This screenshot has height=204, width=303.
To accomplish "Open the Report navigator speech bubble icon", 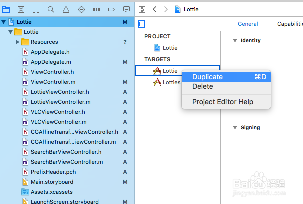I will point(126,9).
